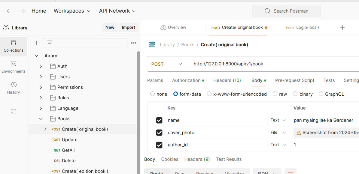Open the History sidebar panel

tap(14, 88)
